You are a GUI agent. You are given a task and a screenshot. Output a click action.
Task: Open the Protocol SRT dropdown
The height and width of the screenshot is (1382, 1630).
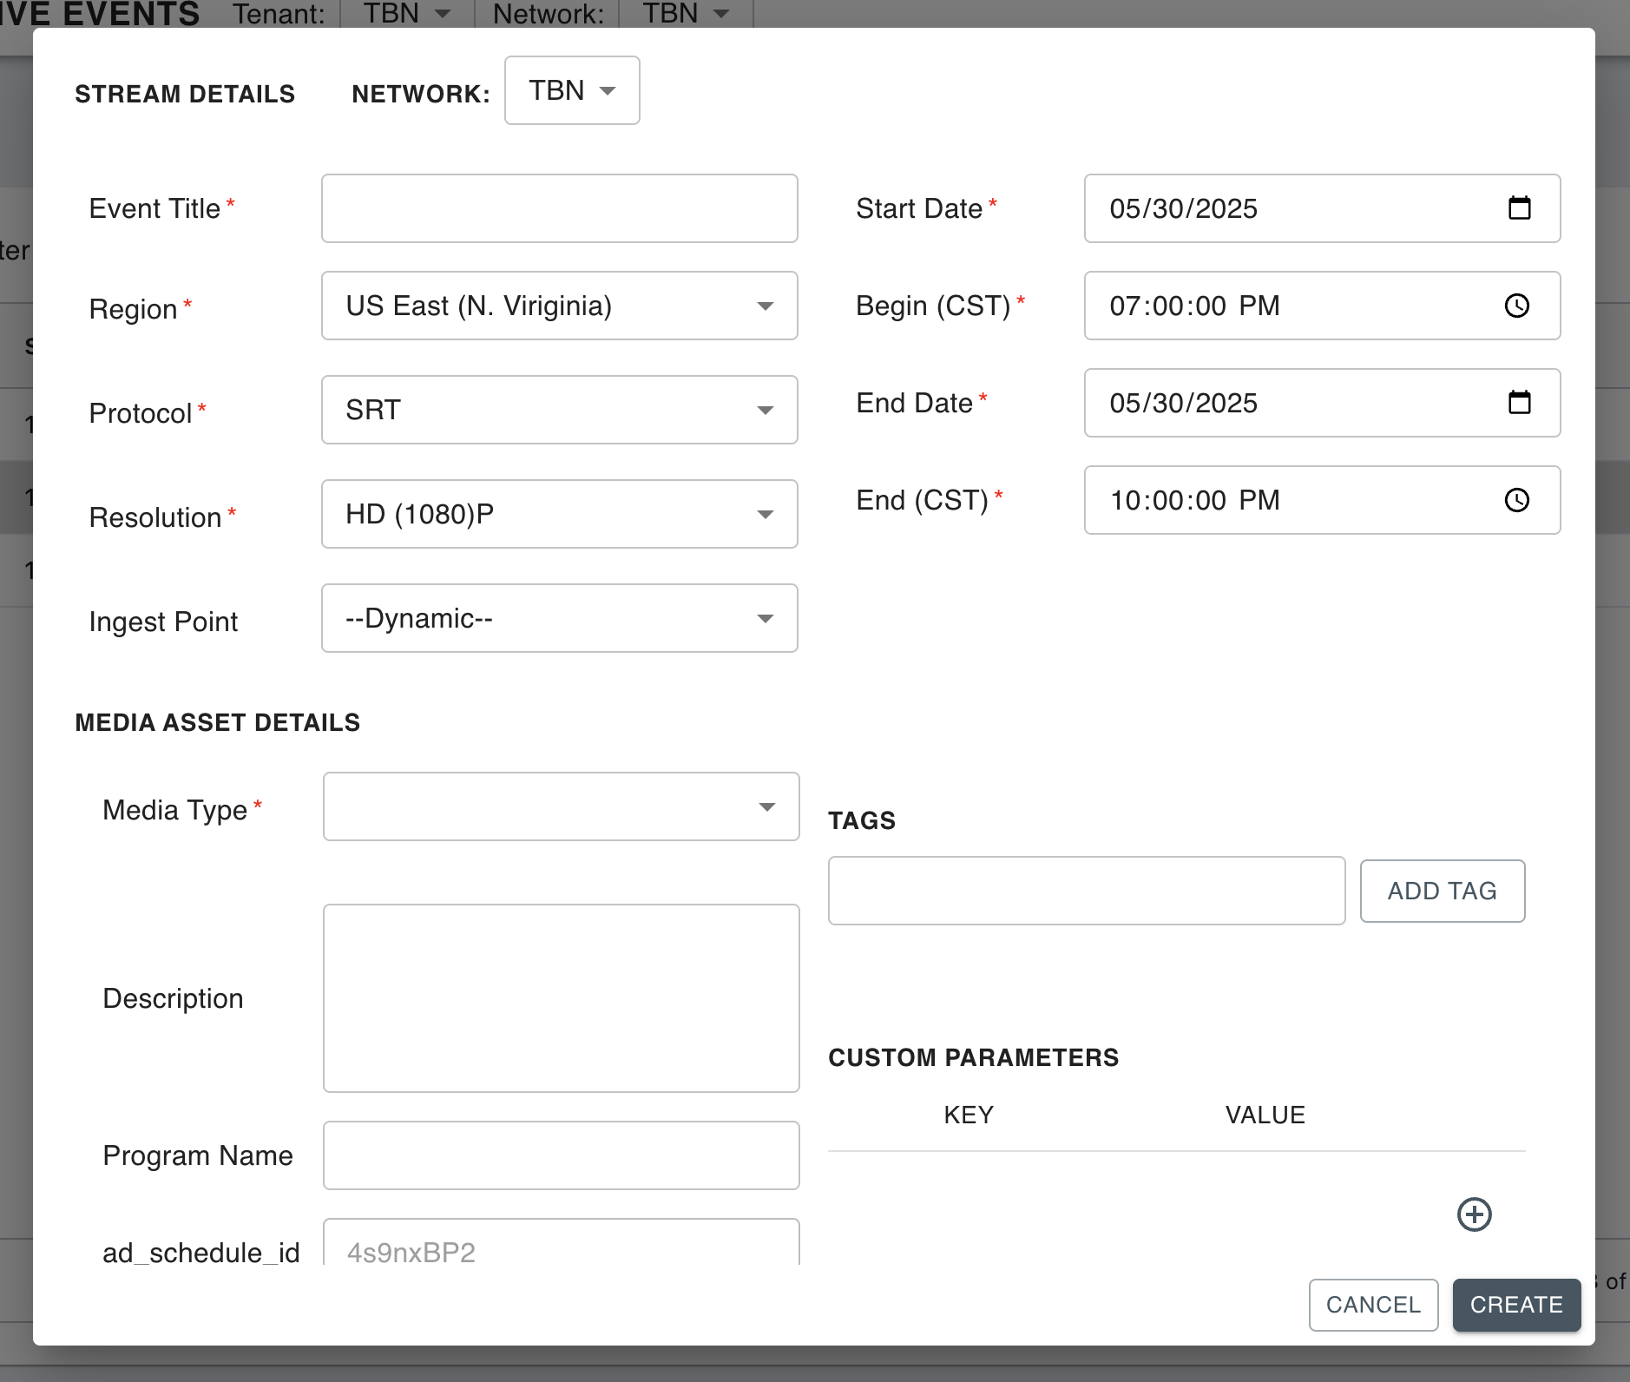[559, 410]
